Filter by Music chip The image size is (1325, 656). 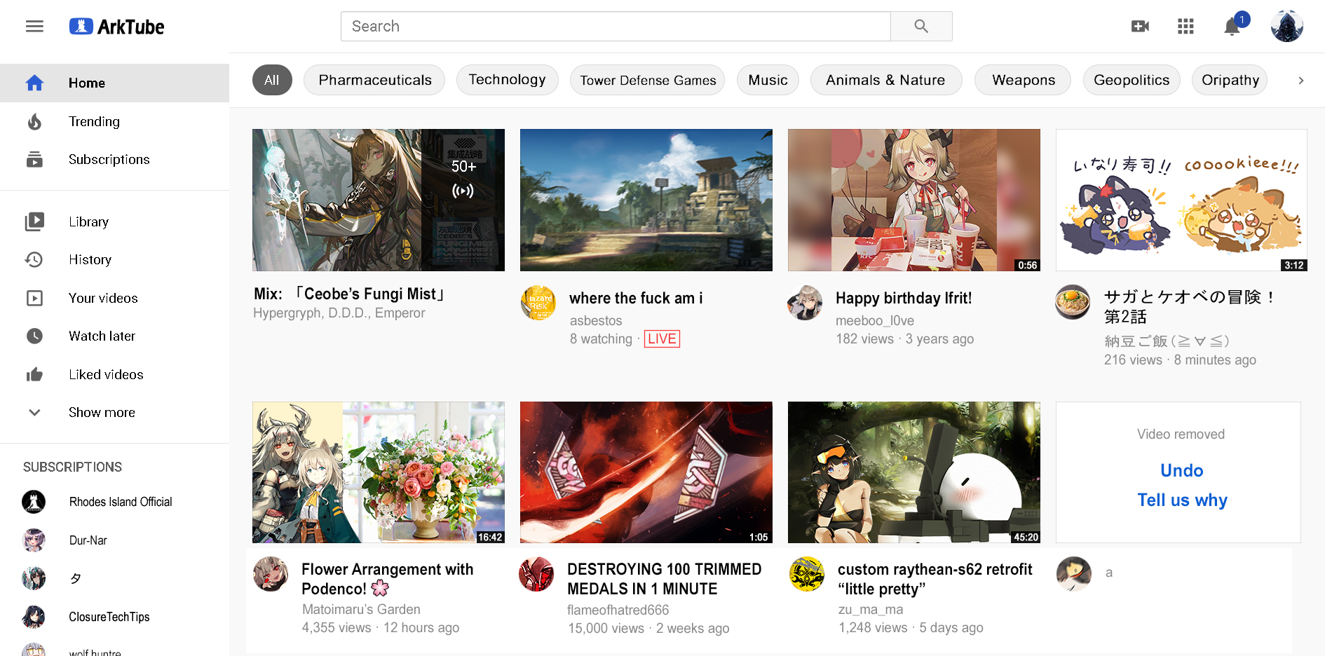pyautogui.click(x=768, y=81)
